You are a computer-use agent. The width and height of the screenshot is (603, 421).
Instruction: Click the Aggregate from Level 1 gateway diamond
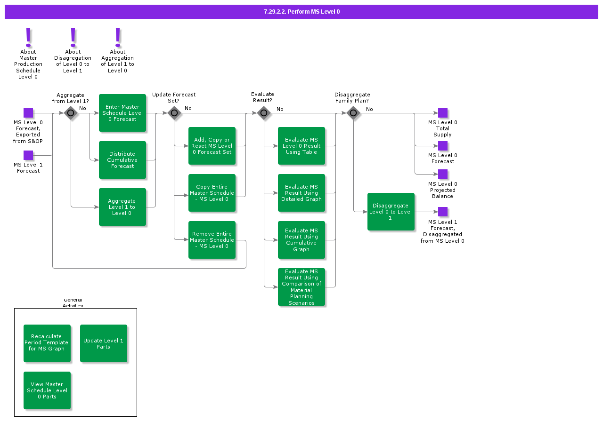(x=71, y=113)
